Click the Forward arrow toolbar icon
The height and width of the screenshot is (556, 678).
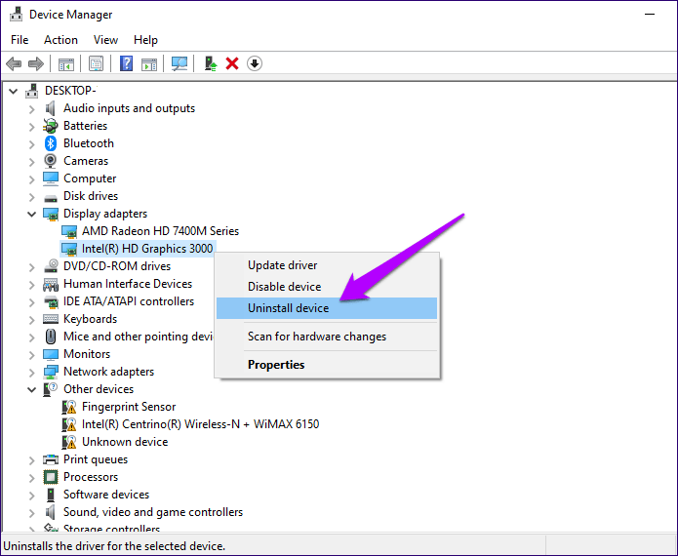click(x=36, y=64)
